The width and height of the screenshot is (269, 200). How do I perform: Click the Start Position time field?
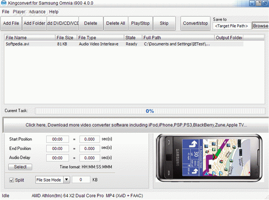[57, 139]
